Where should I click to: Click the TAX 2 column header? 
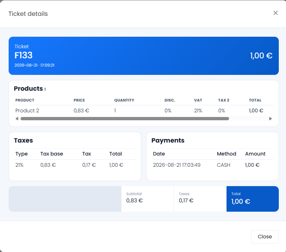[x=224, y=100]
